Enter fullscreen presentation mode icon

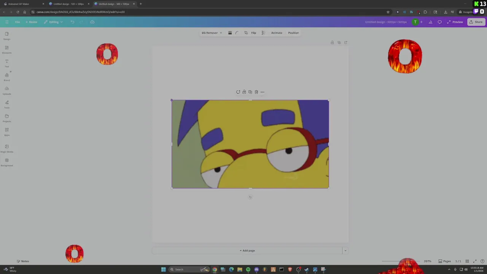pos(475,261)
